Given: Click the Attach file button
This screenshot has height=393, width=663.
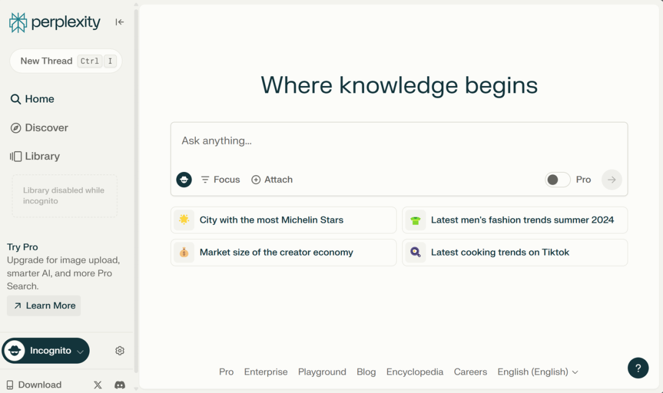Looking at the screenshot, I should (272, 179).
